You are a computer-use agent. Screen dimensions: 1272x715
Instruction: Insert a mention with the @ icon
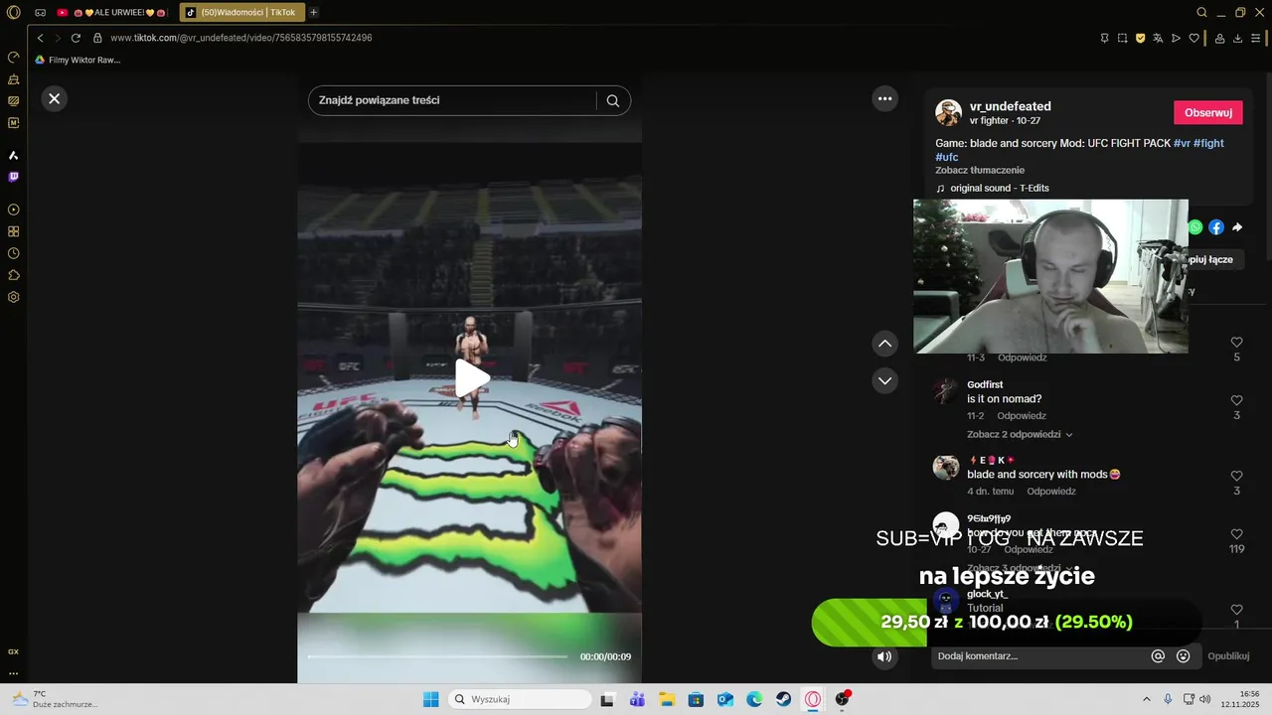click(x=1158, y=656)
